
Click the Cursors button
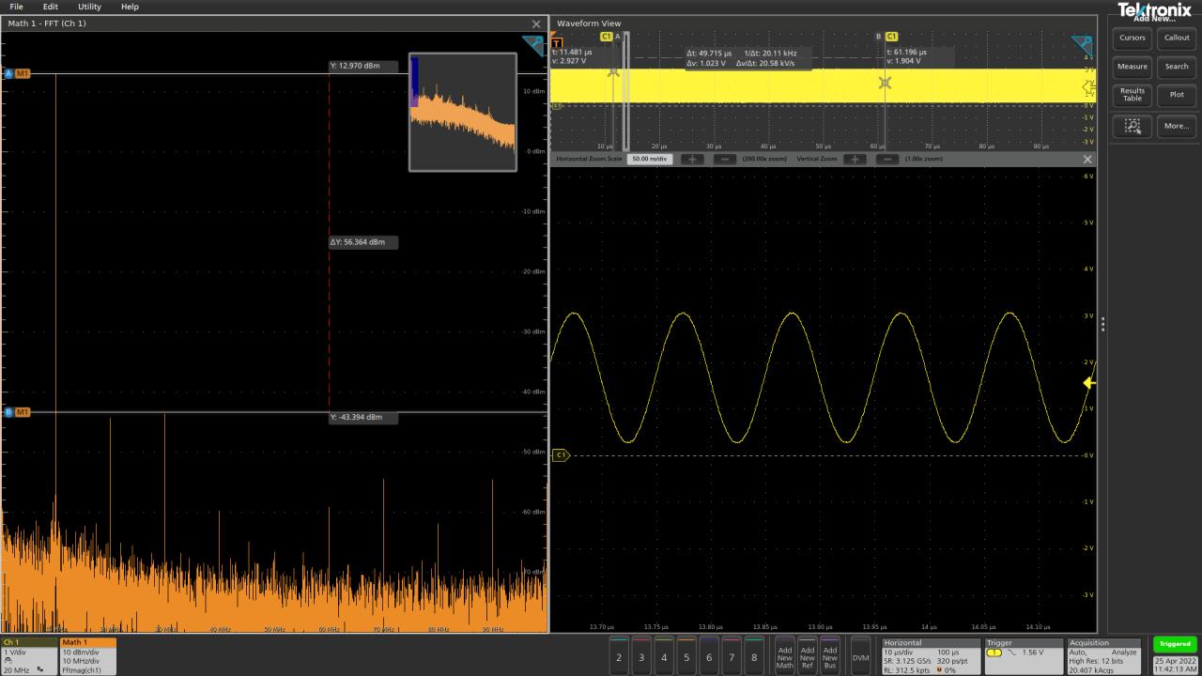pos(1133,38)
